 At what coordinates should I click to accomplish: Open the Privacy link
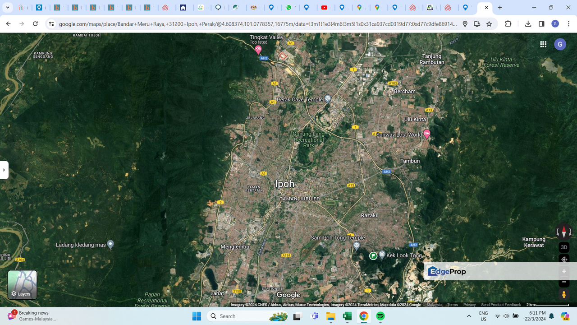(469, 305)
